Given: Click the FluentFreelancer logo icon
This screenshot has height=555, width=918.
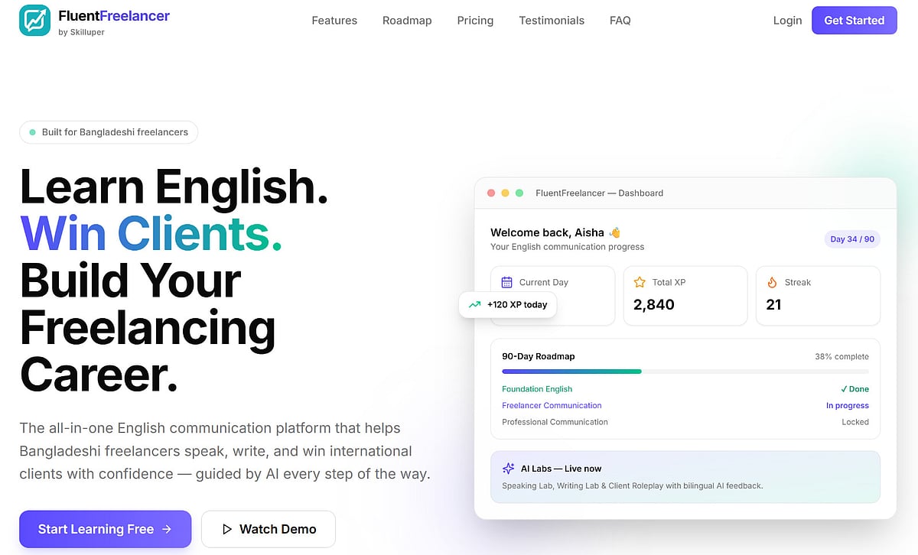Looking at the screenshot, I should point(34,21).
